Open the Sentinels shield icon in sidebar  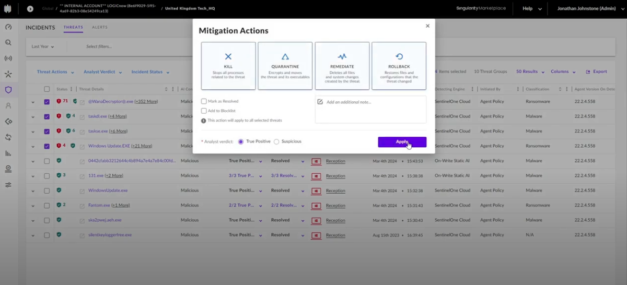(x=8, y=90)
